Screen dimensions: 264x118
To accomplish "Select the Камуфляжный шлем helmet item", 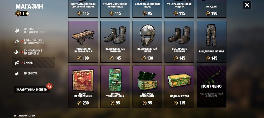I will 147,42.
